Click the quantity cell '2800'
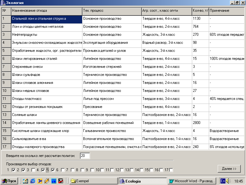 point(200,124)
